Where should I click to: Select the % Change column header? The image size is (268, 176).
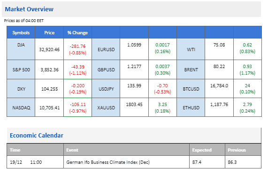pos(77,32)
